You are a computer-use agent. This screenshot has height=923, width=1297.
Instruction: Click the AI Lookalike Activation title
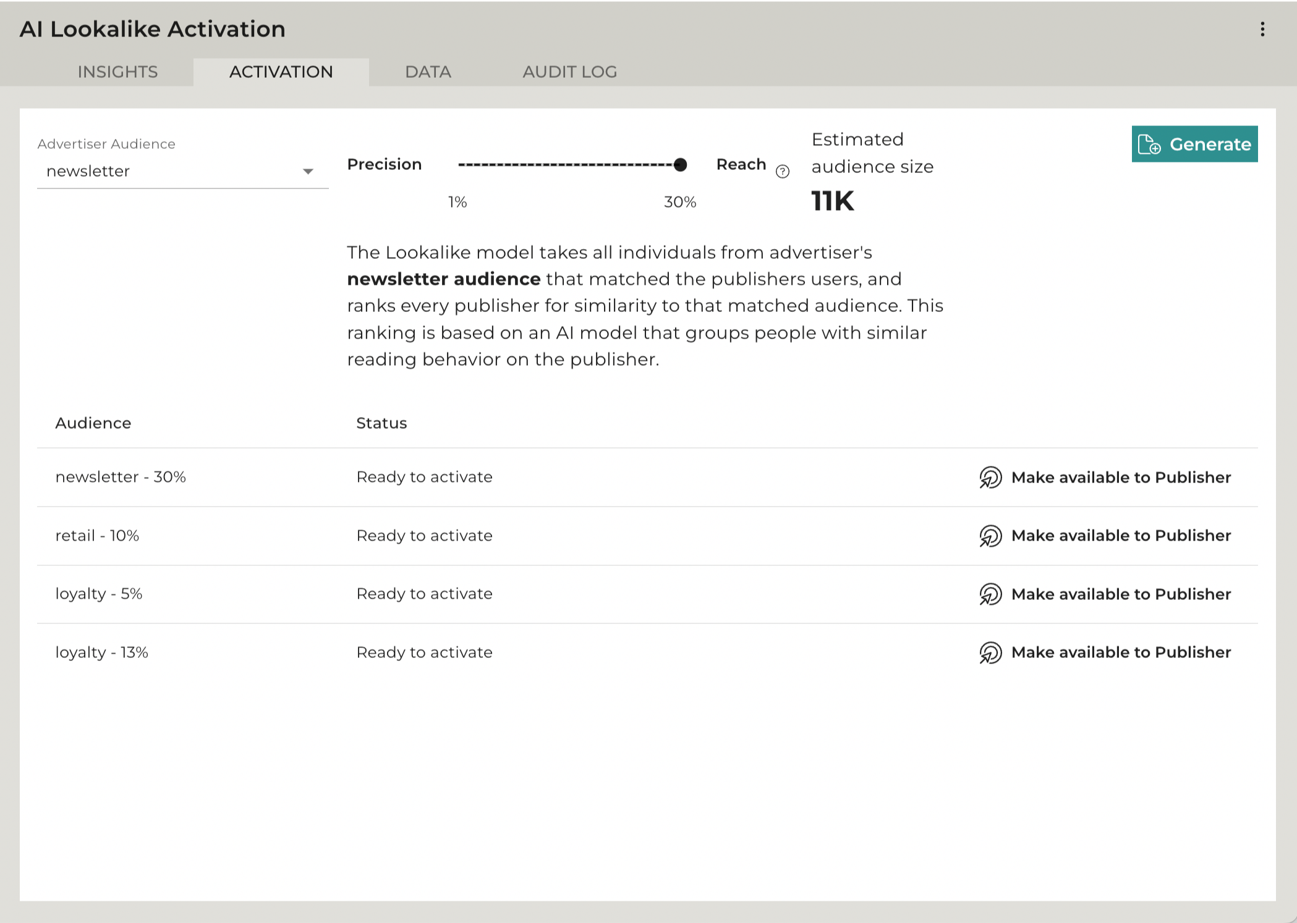153,29
